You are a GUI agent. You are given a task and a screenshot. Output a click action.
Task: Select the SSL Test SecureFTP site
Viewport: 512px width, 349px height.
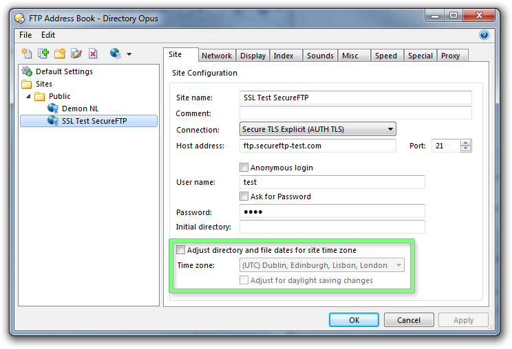tap(89, 121)
